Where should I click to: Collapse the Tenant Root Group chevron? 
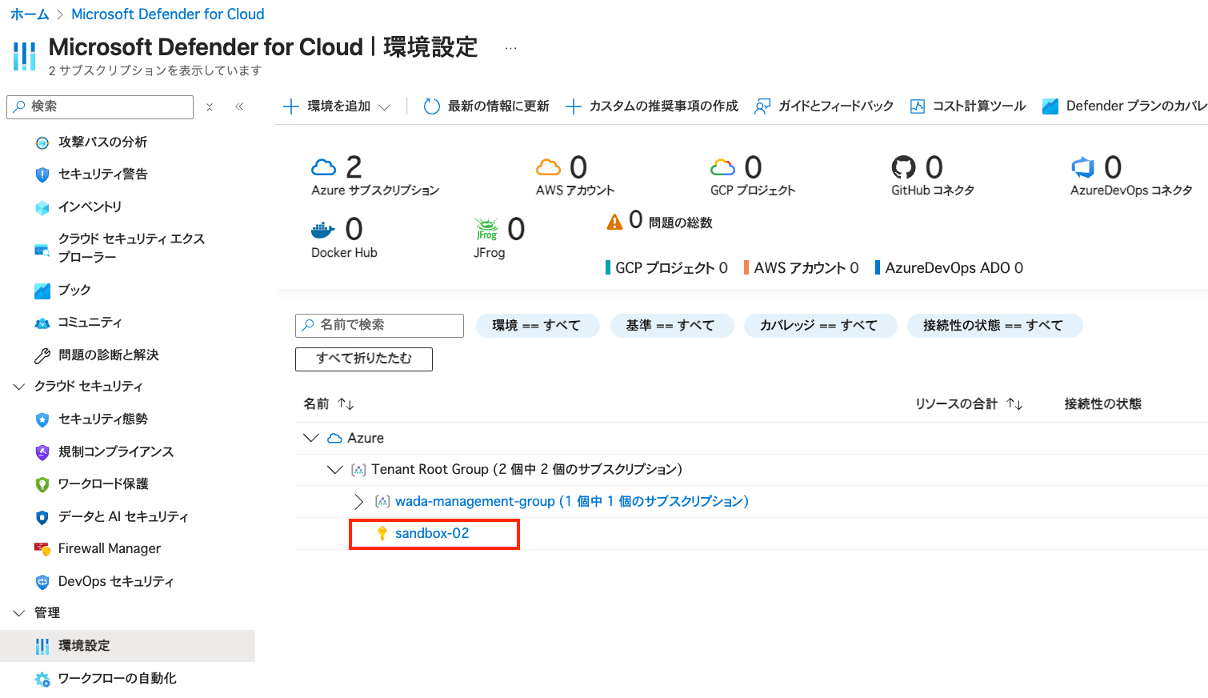335,470
